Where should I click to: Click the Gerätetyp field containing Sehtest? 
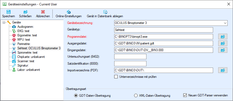(x=164, y=30)
